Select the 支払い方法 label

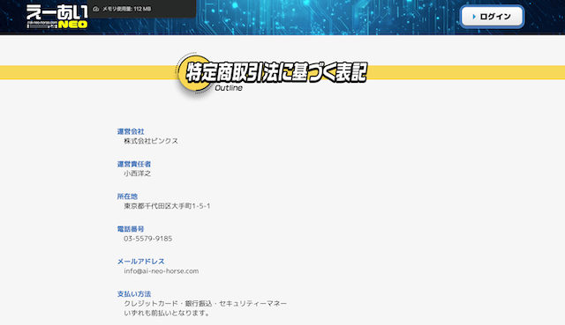click(x=133, y=294)
